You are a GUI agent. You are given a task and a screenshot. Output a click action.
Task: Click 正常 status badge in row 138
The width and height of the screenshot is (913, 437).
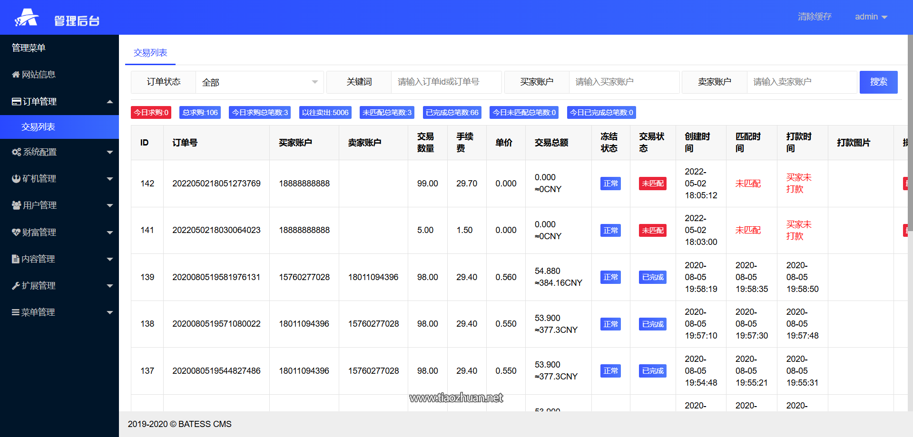click(610, 324)
